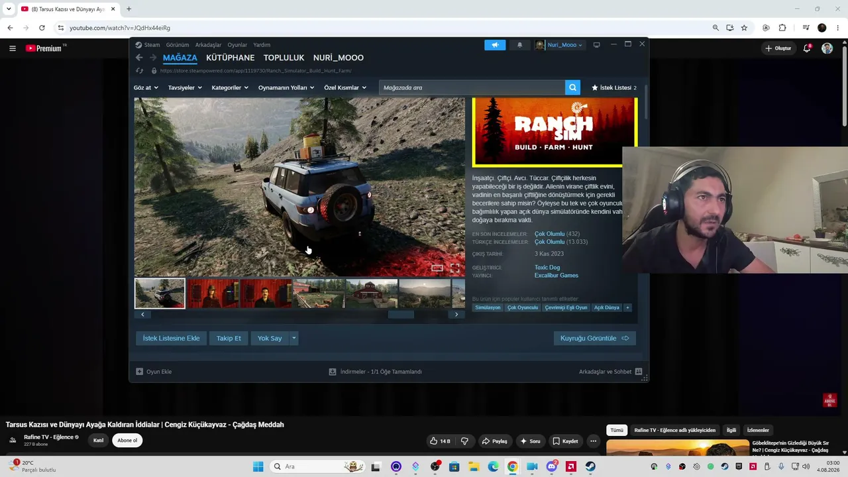This screenshot has width=848, height=477.
Task: Expand Özel Kısımlar dropdown
Action: coord(345,87)
